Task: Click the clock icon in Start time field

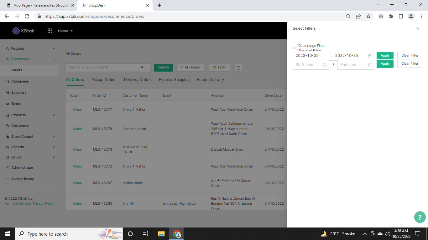Action: (x=325, y=65)
